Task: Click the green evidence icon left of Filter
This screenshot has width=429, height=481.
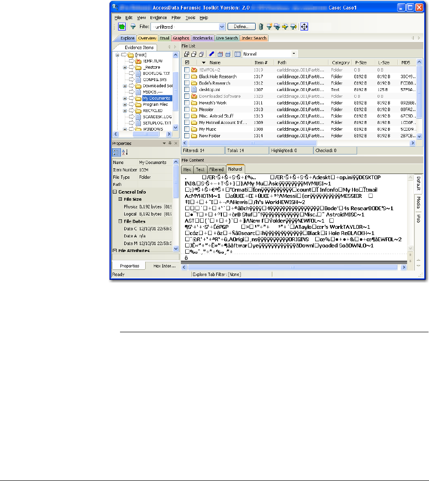Action: [x=122, y=27]
